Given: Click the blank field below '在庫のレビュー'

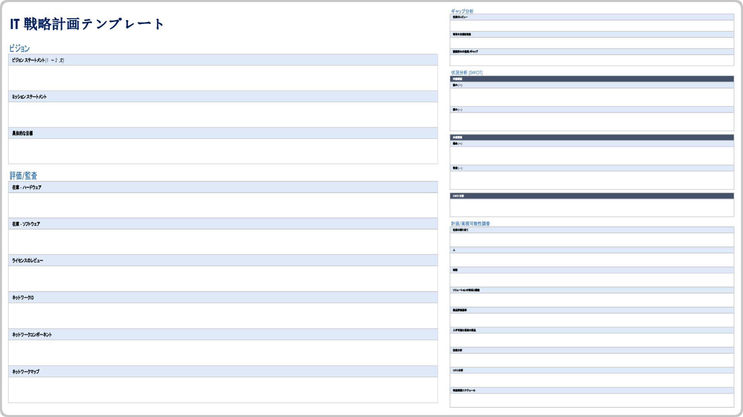Looking at the screenshot, I should 592,26.
